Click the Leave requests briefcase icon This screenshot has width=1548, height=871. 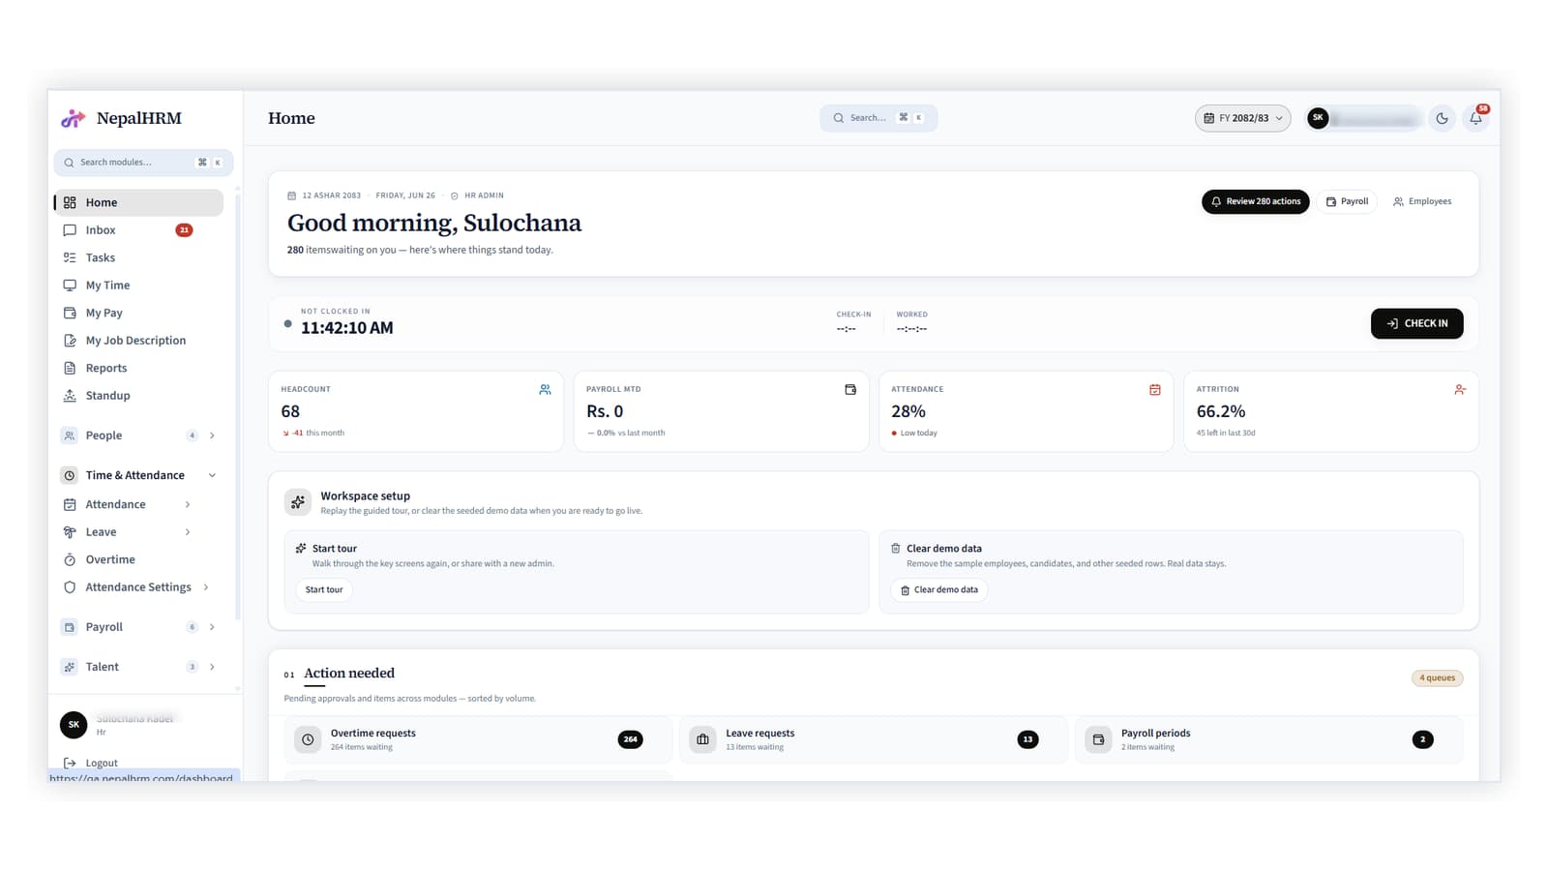click(703, 739)
